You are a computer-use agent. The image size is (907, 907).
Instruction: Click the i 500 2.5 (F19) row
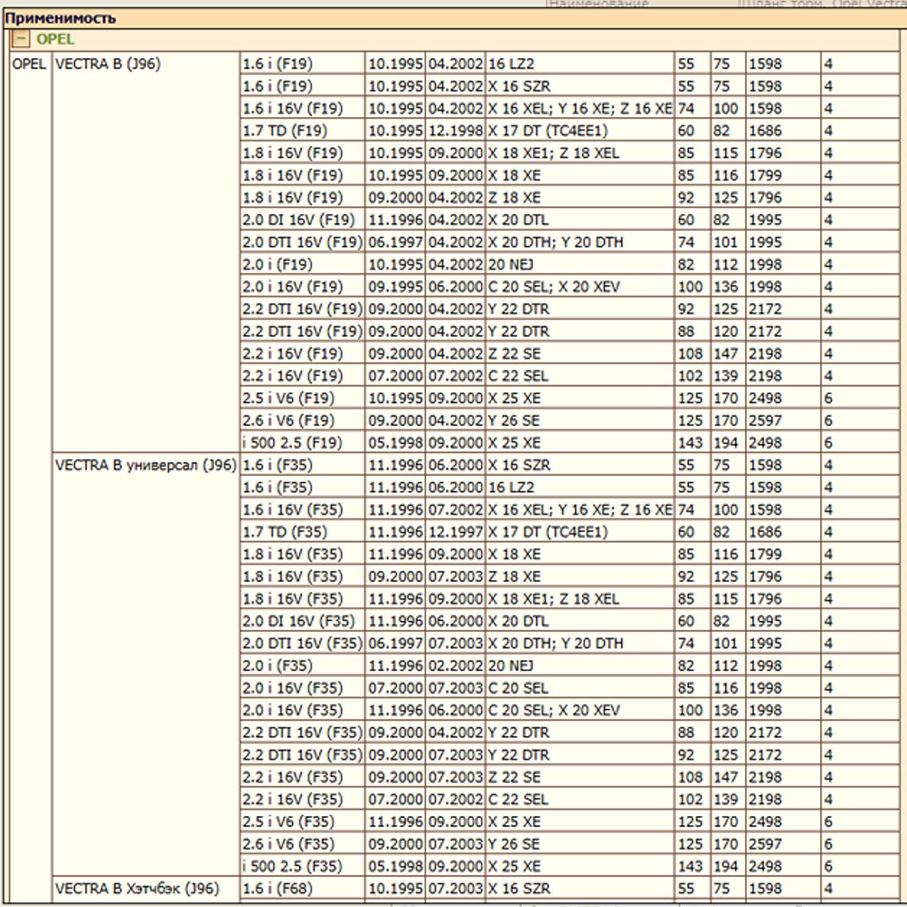point(292,443)
